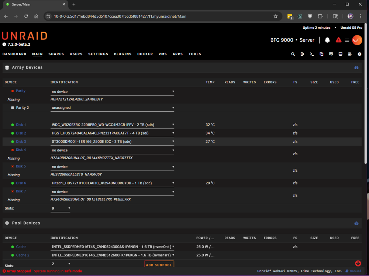The image size is (369, 276).
Task: Click the Disk 1 green status indicator
Action: click(13, 125)
